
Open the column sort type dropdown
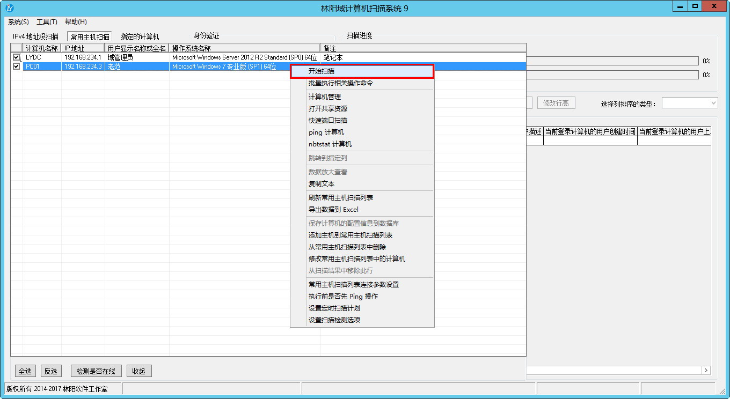[x=690, y=103]
